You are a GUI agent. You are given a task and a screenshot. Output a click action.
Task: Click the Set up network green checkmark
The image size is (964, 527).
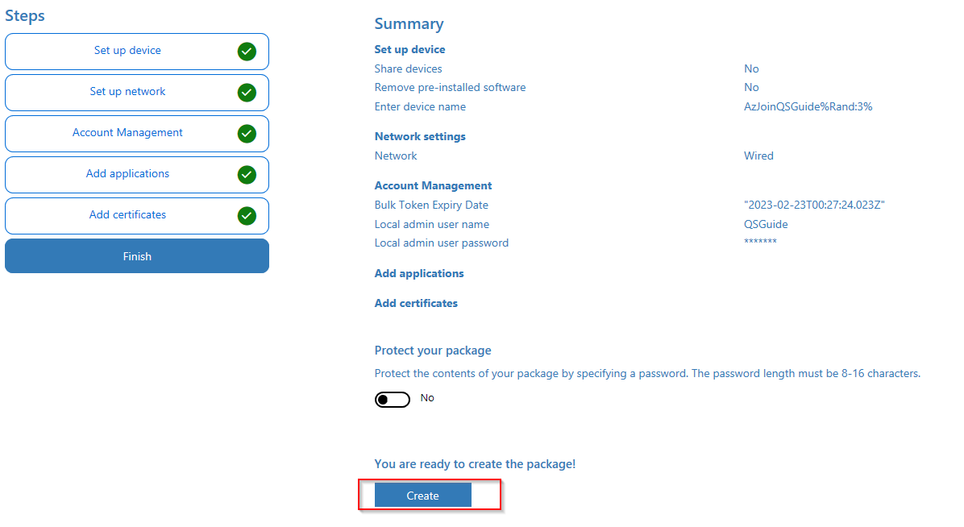click(x=247, y=93)
